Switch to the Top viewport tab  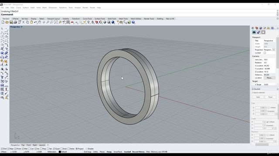tap(23, 145)
